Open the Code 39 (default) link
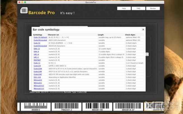Viewport: 183px width, 114px height. (41, 37)
